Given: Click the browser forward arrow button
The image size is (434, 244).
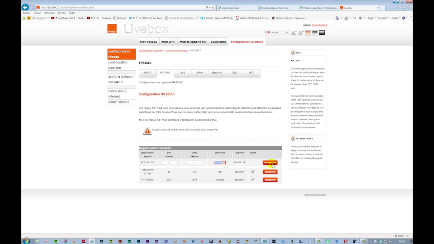Looking at the screenshot, I should [33, 7].
